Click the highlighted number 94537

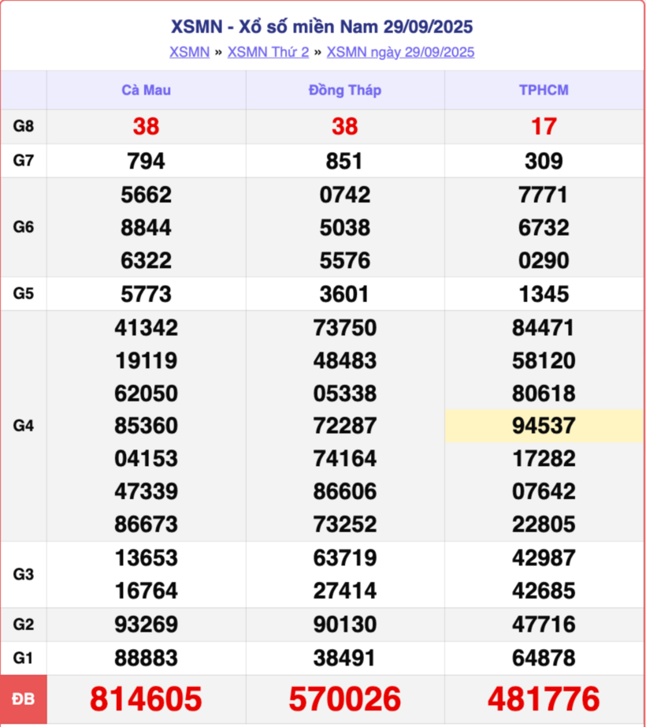544,427
